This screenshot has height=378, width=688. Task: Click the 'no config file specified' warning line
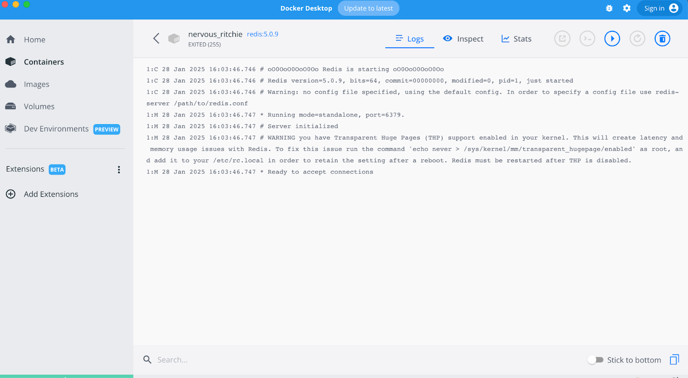(x=413, y=98)
